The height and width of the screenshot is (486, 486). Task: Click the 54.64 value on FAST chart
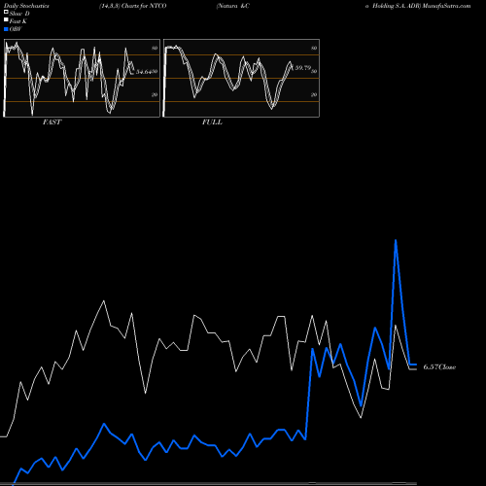[x=144, y=72]
